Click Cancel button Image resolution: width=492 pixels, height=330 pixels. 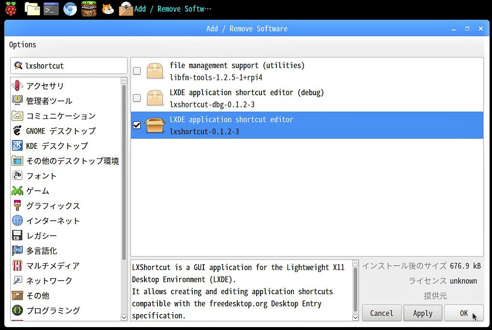(381, 313)
